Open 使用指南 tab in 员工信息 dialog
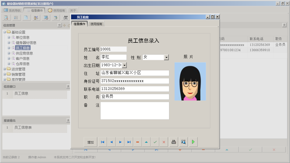Viewport: 290px width, 163px height. 96,24
